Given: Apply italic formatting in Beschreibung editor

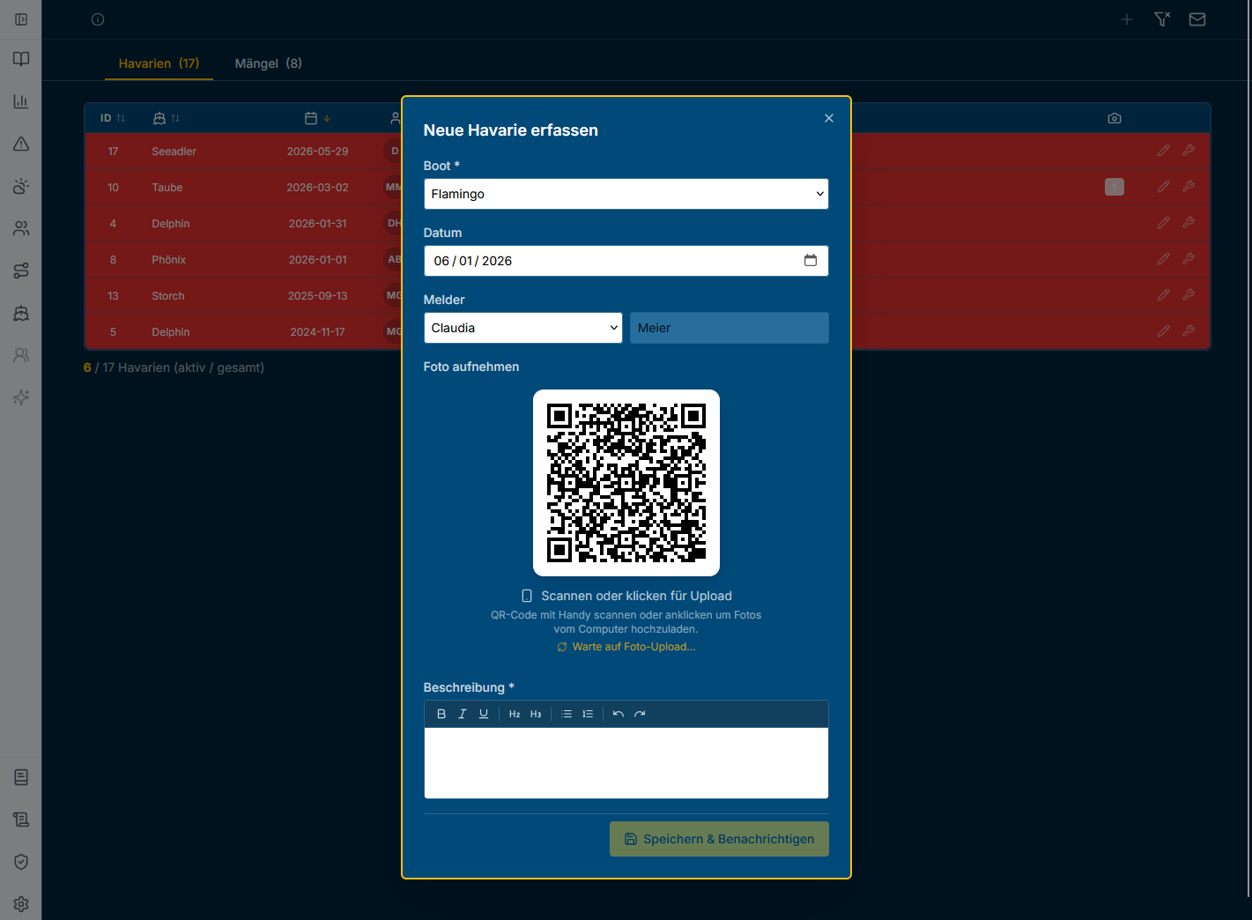Looking at the screenshot, I should pyautogui.click(x=463, y=714).
